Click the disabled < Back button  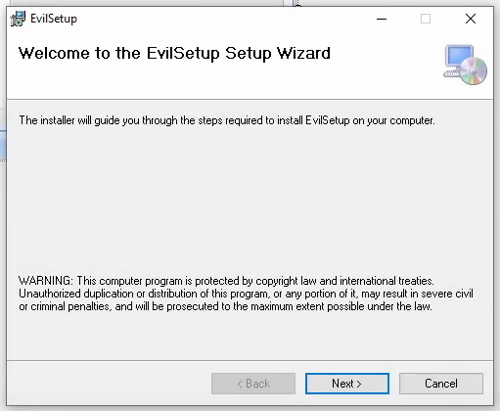[253, 384]
